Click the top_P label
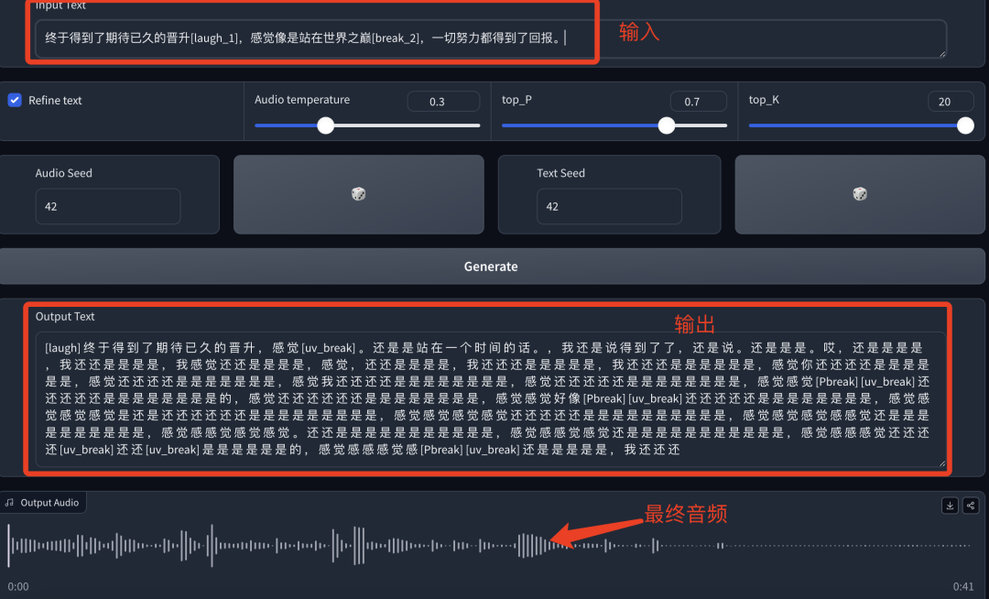This screenshot has height=599, width=989. (x=516, y=100)
